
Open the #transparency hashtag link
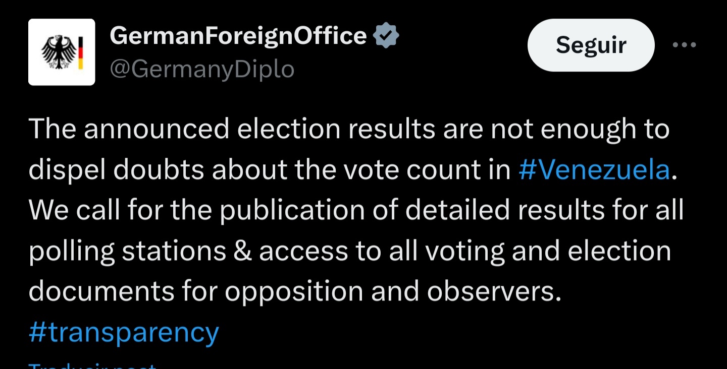coord(124,333)
